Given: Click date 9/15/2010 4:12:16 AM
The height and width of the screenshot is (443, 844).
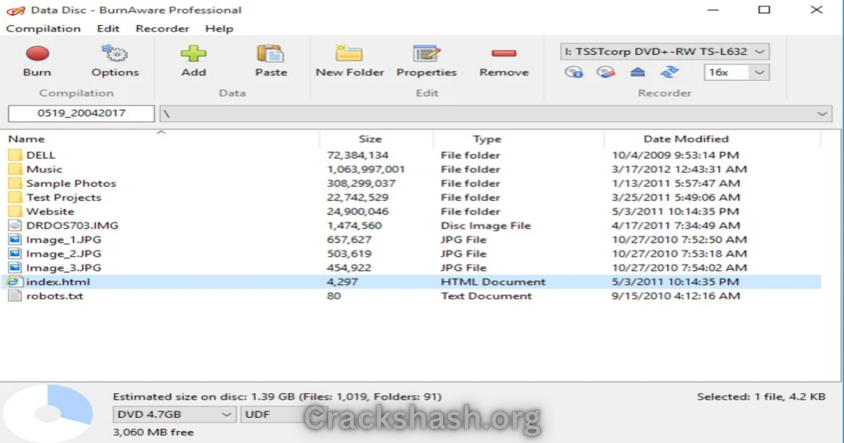Looking at the screenshot, I should point(676,296).
